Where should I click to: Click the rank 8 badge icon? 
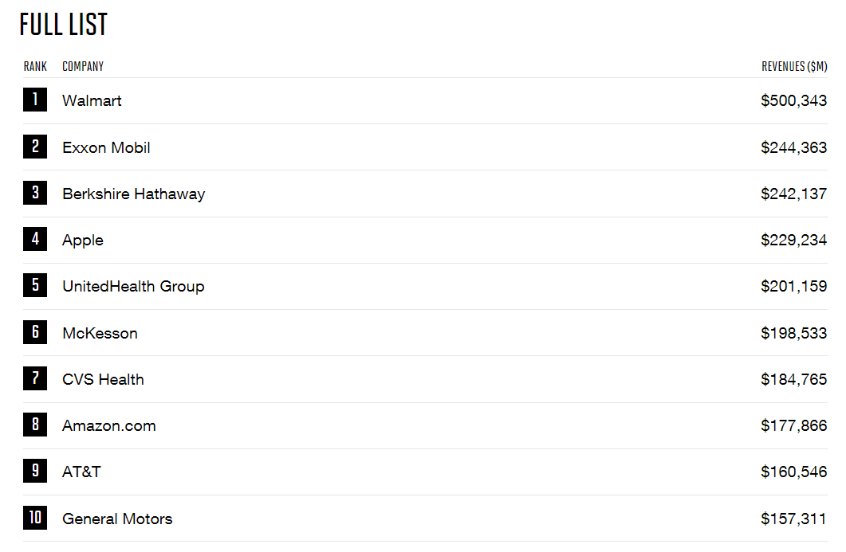pos(35,425)
